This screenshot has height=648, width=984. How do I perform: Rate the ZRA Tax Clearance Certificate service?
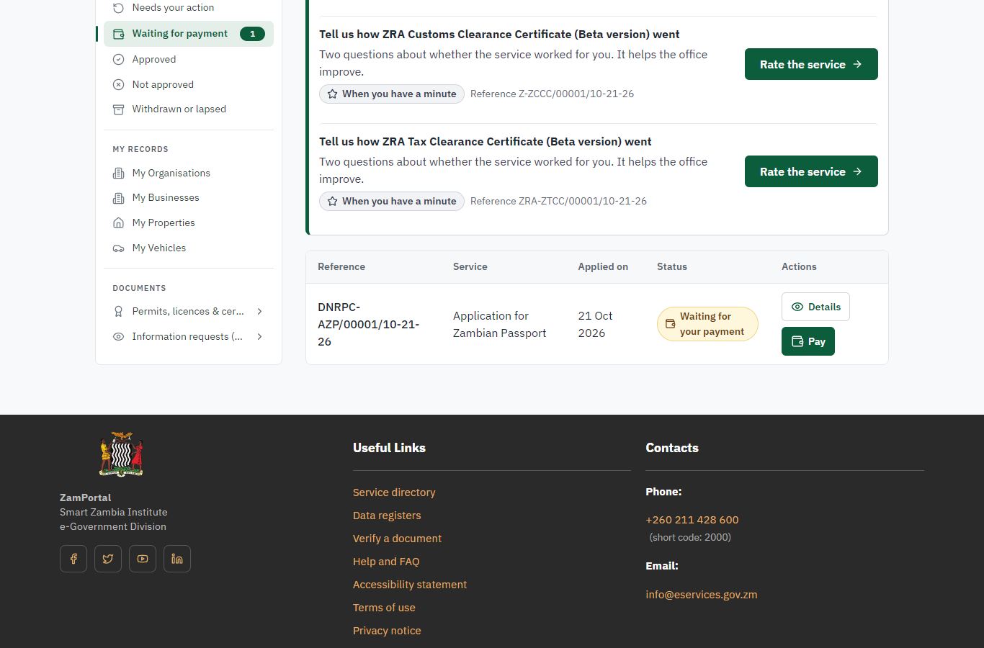pyautogui.click(x=811, y=171)
